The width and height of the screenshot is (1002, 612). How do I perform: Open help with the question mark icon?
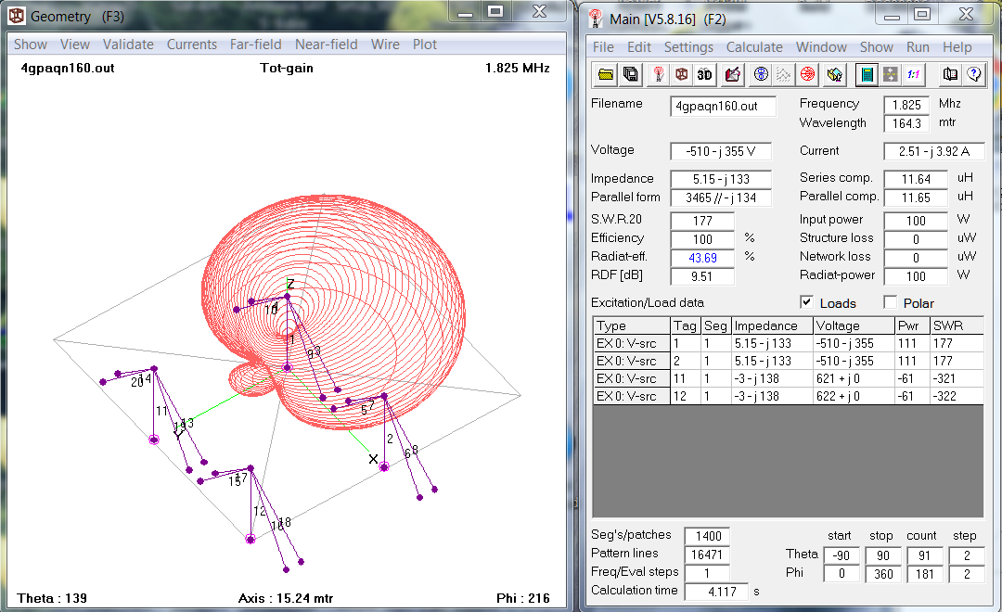point(974,75)
